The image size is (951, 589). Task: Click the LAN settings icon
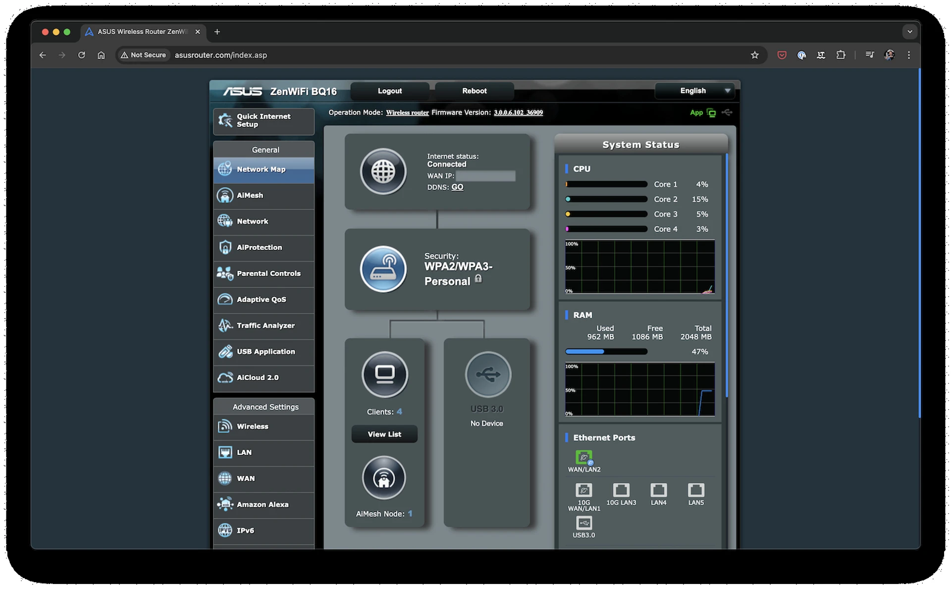click(x=225, y=452)
